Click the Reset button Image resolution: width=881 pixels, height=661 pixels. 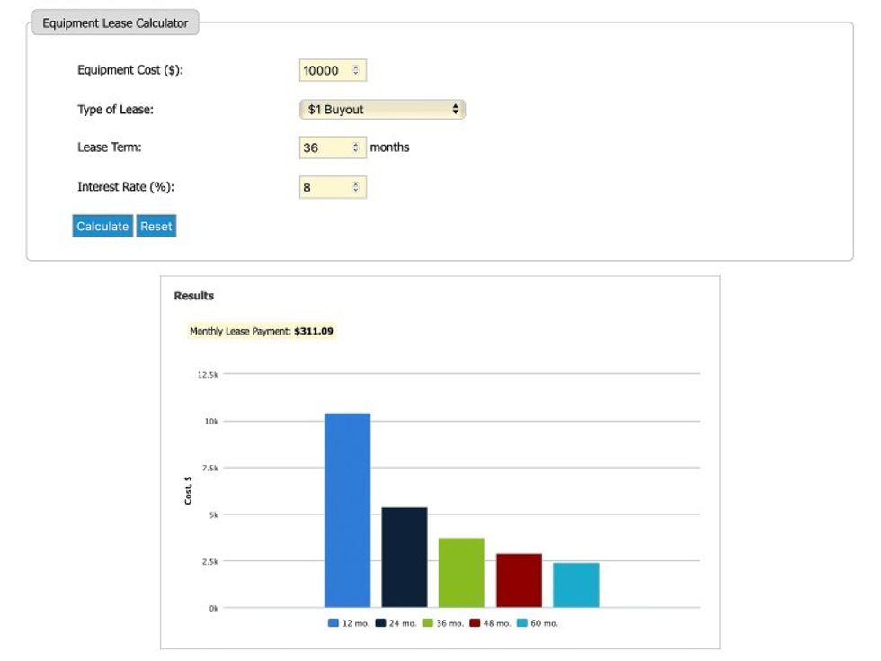(156, 226)
